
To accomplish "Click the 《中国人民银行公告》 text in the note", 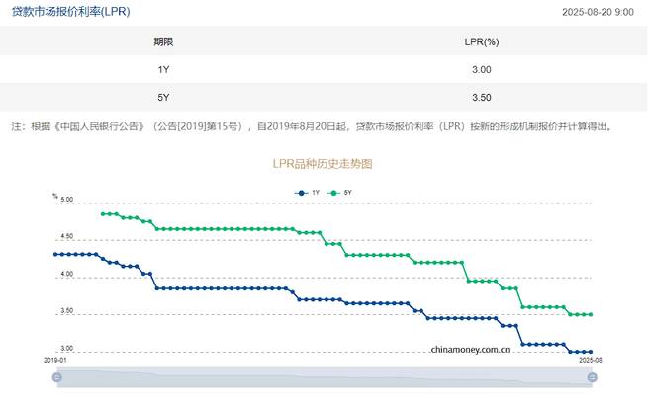I will click(x=101, y=126).
